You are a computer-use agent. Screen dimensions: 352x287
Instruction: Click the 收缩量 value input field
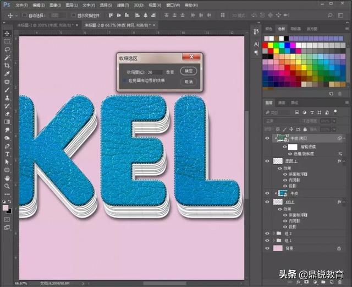(x=155, y=72)
